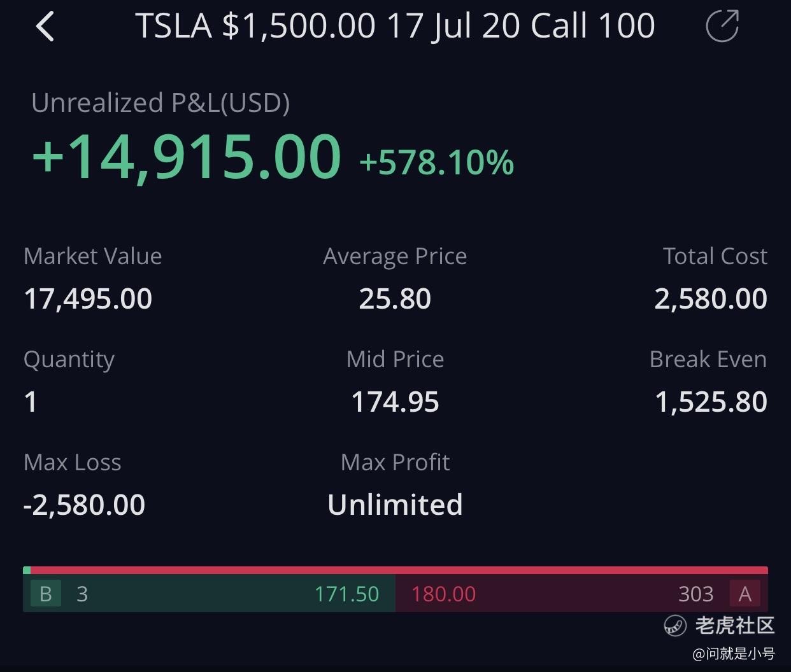Open the @问就是小号 user handle

point(733,654)
